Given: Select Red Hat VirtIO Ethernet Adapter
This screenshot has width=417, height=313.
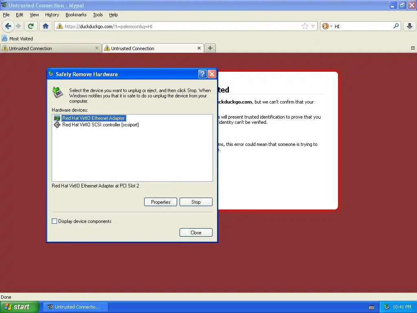Looking at the screenshot, I should pos(93,118).
